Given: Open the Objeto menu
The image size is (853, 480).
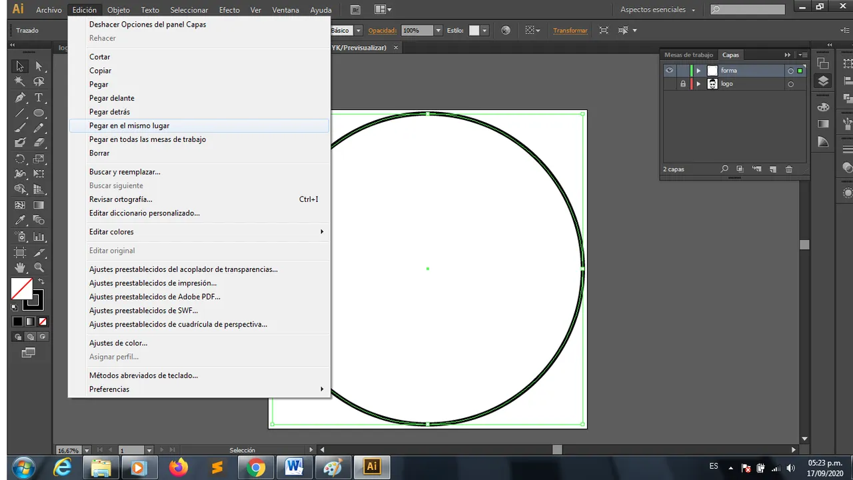Looking at the screenshot, I should click(x=119, y=10).
